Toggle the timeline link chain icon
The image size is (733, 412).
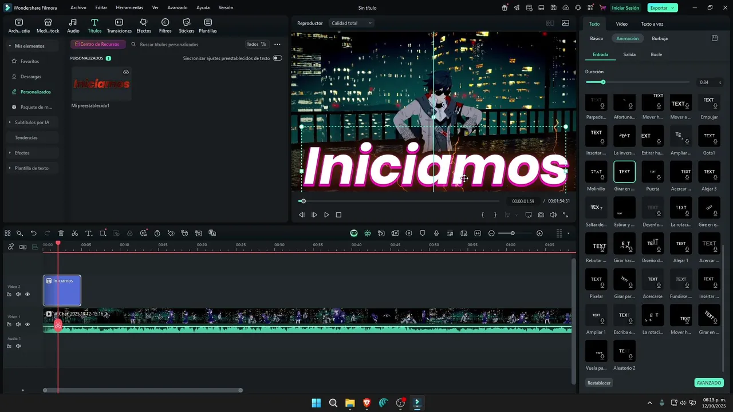point(10,247)
